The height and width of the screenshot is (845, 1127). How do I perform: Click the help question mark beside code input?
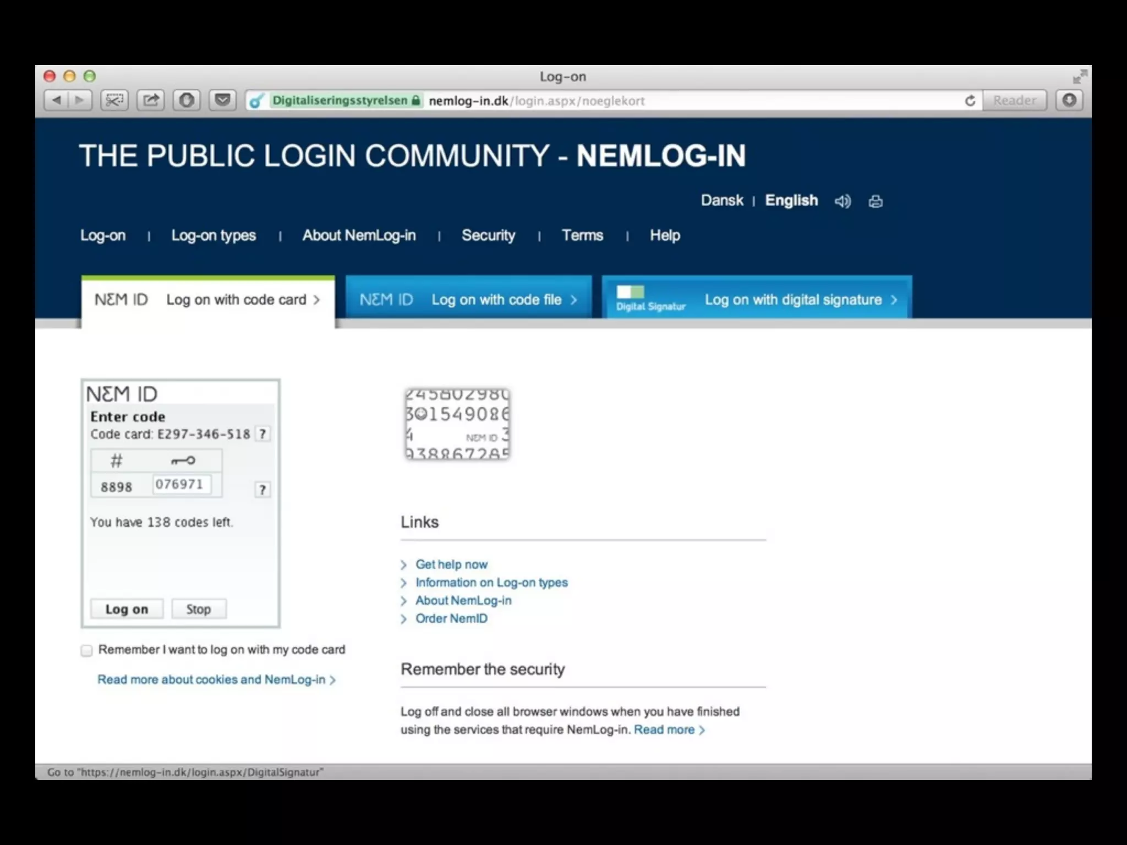[262, 490]
